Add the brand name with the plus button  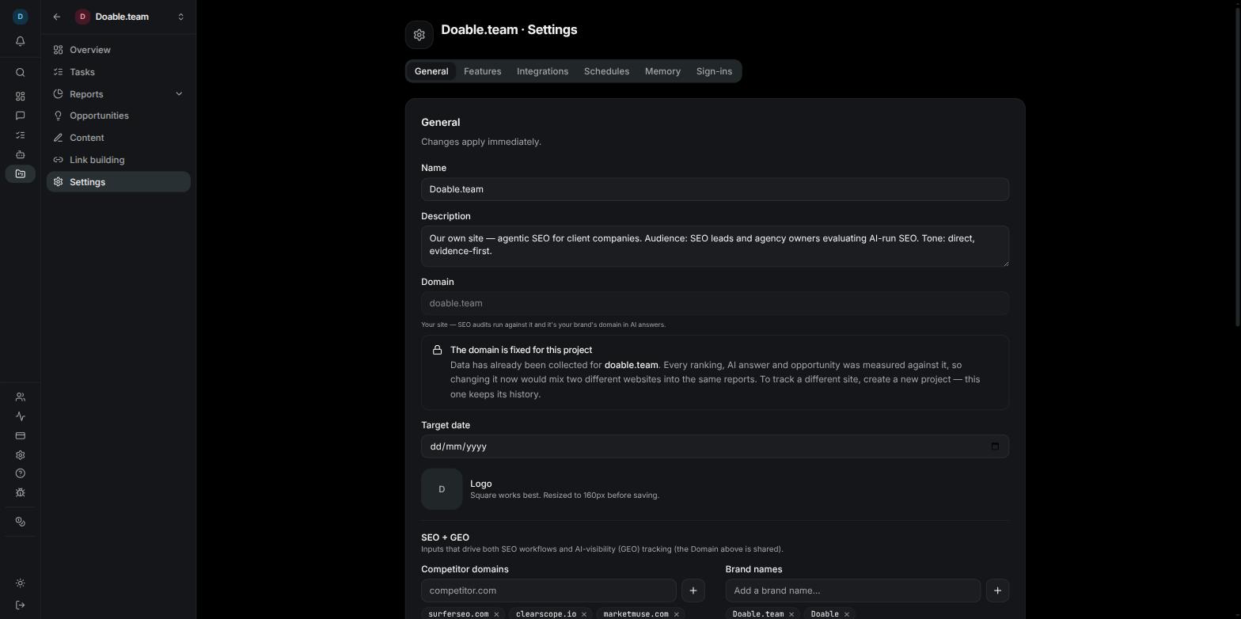point(997,591)
